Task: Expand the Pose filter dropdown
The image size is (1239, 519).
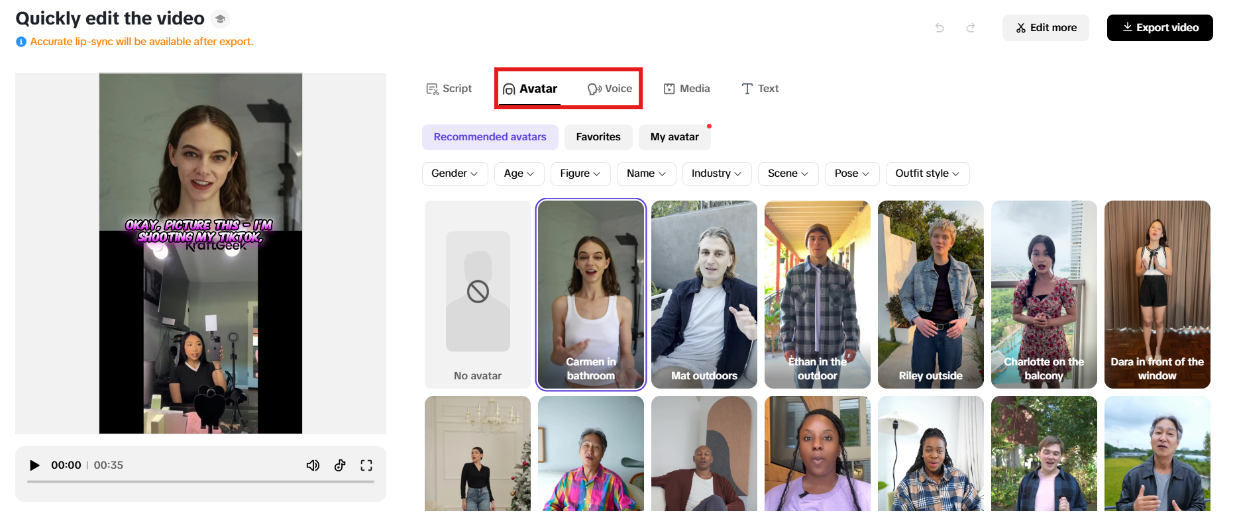Action: 852,173
